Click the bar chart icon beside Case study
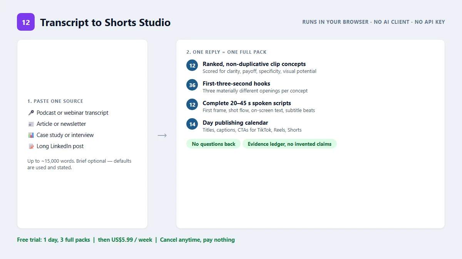The height and width of the screenshot is (259, 462). (31, 135)
